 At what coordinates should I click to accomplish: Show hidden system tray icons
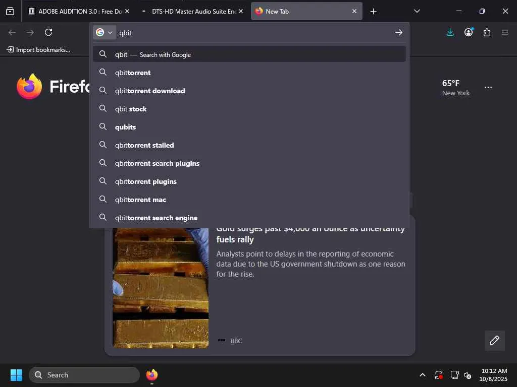tap(423, 375)
